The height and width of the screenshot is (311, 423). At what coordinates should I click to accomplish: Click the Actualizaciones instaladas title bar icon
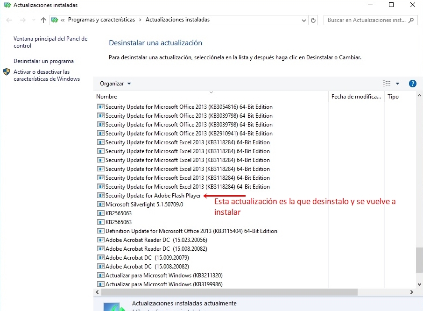(x=7, y=5)
